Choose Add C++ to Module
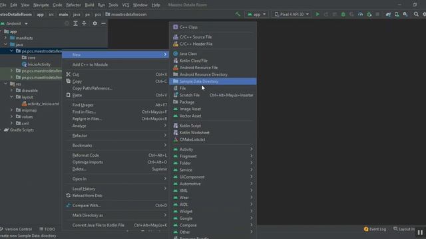 [116, 64]
